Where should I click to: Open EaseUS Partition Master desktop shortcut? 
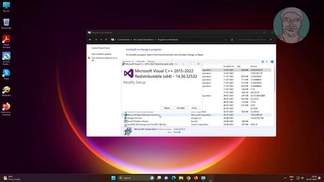click(x=6, y=59)
